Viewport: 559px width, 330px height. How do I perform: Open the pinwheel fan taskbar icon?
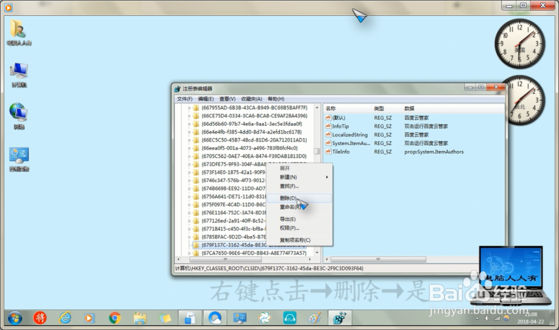tap(264, 318)
